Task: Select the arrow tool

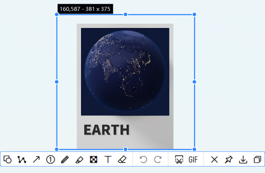Action: coord(36,159)
